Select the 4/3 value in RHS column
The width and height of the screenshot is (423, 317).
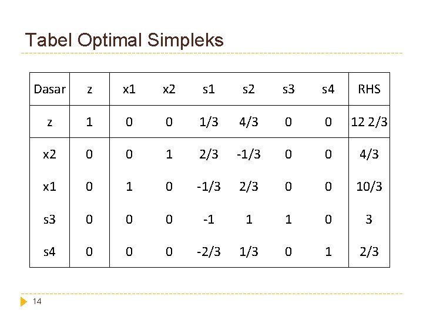(369, 154)
